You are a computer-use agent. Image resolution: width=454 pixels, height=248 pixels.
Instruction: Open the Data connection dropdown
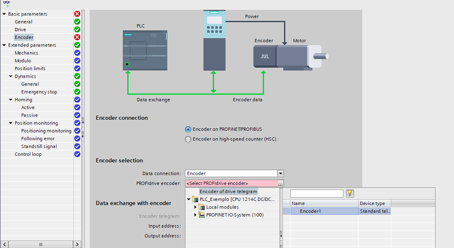[x=280, y=173]
